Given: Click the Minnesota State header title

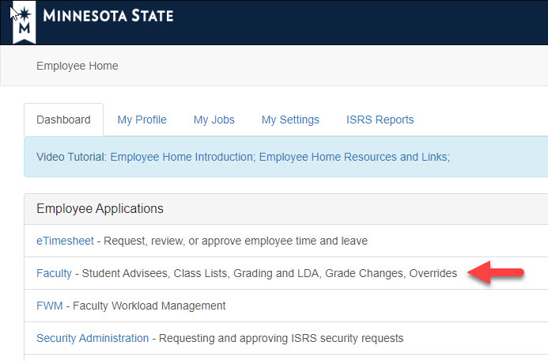Looking at the screenshot, I should (108, 16).
